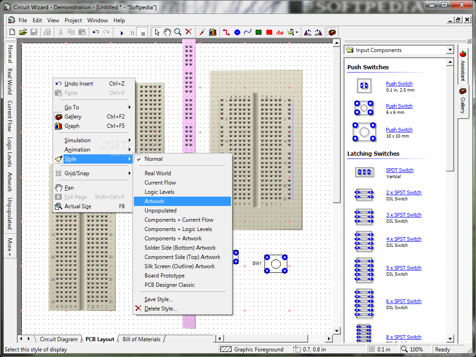Select the Zoom magnifier tool
Screen dimensions: 476x357
(178, 32)
